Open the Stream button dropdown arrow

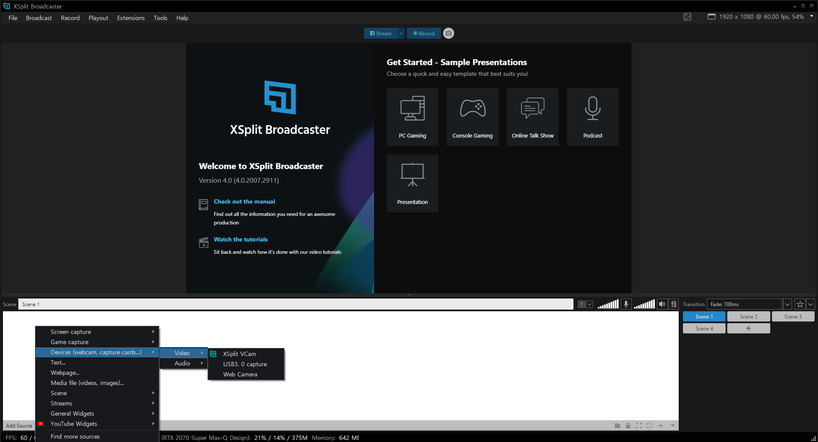[401, 33]
